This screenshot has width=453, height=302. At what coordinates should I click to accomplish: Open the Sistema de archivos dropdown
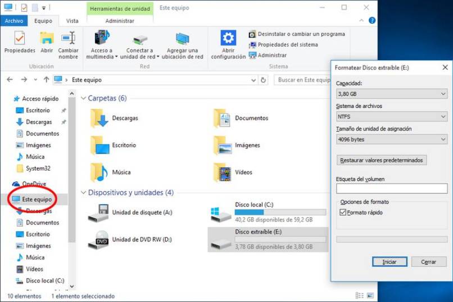pyautogui.click(x=392, y=117)
